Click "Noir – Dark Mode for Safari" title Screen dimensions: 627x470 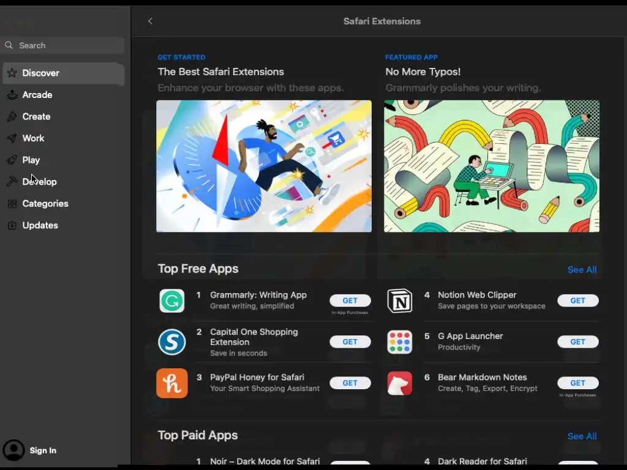coord(265,461)
